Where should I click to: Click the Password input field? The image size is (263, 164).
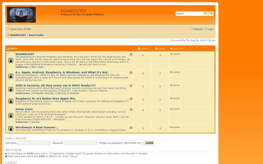pyautogui.click(x=80, y=143)
